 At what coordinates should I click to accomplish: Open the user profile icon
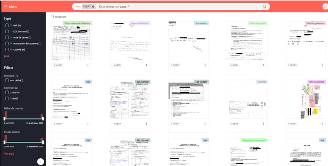325,7
